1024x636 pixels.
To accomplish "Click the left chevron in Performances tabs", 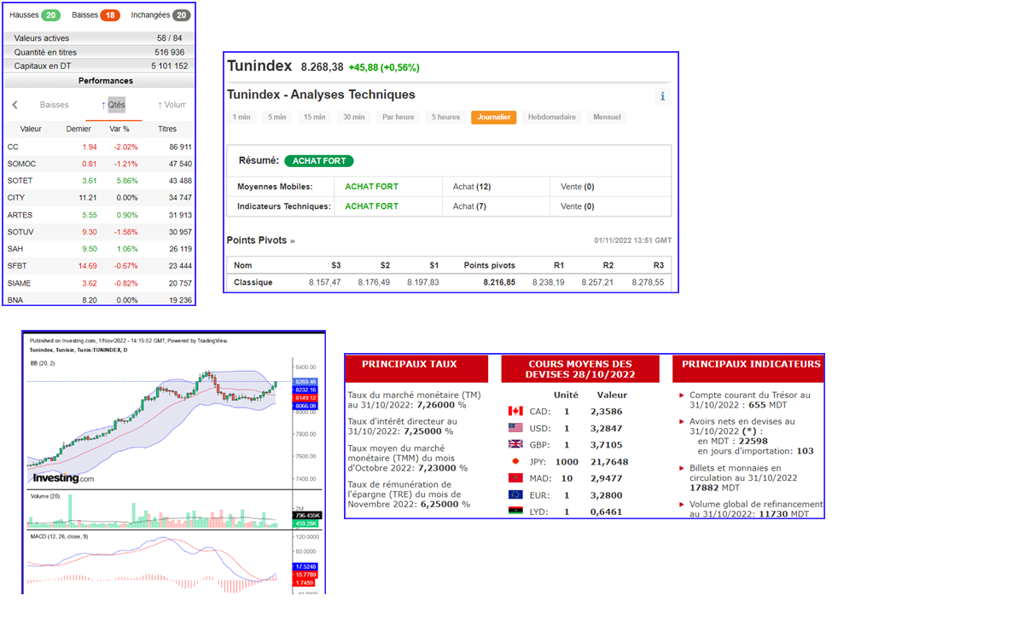I will click(x=15, y=105).
